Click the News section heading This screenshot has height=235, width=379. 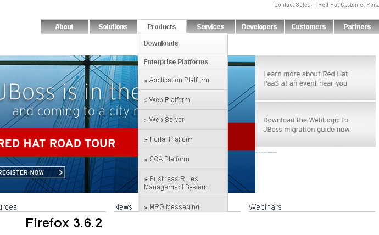pos(123,207)
